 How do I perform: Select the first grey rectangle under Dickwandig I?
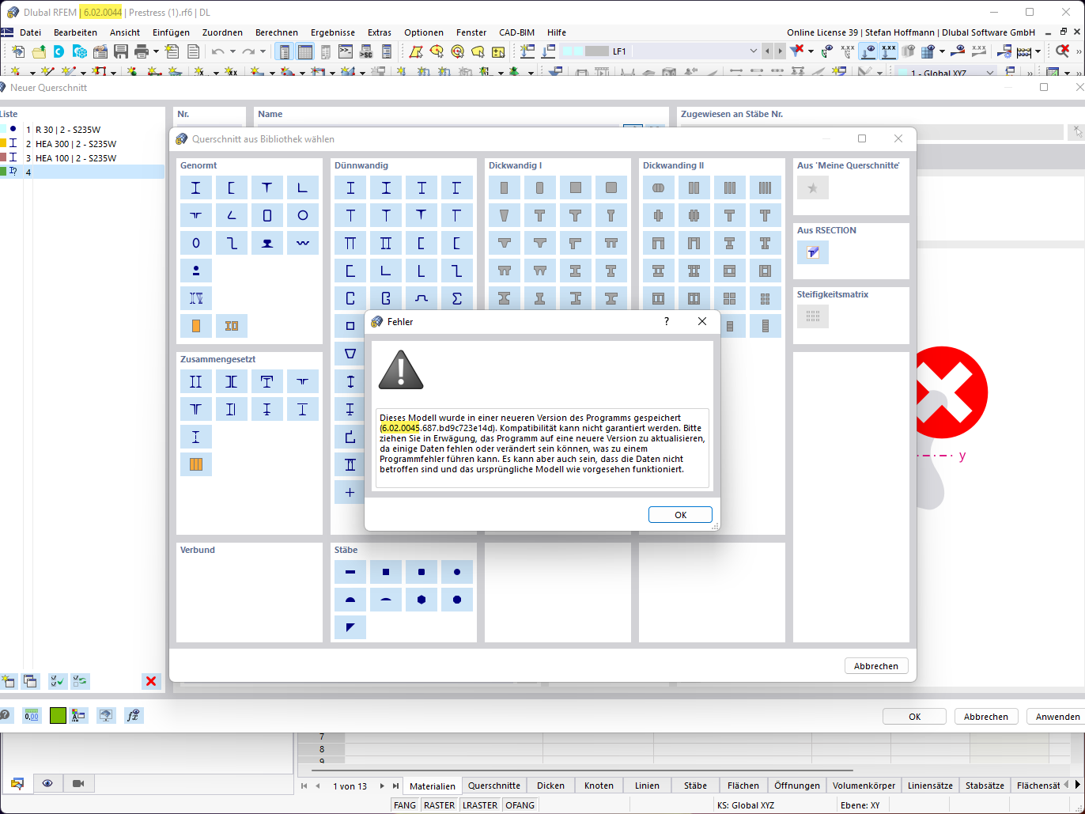pyautogui.click(x=505, y=187)
